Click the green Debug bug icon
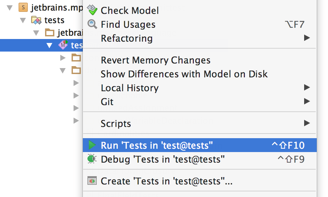 pyautogui.click(x=92, y=159)
